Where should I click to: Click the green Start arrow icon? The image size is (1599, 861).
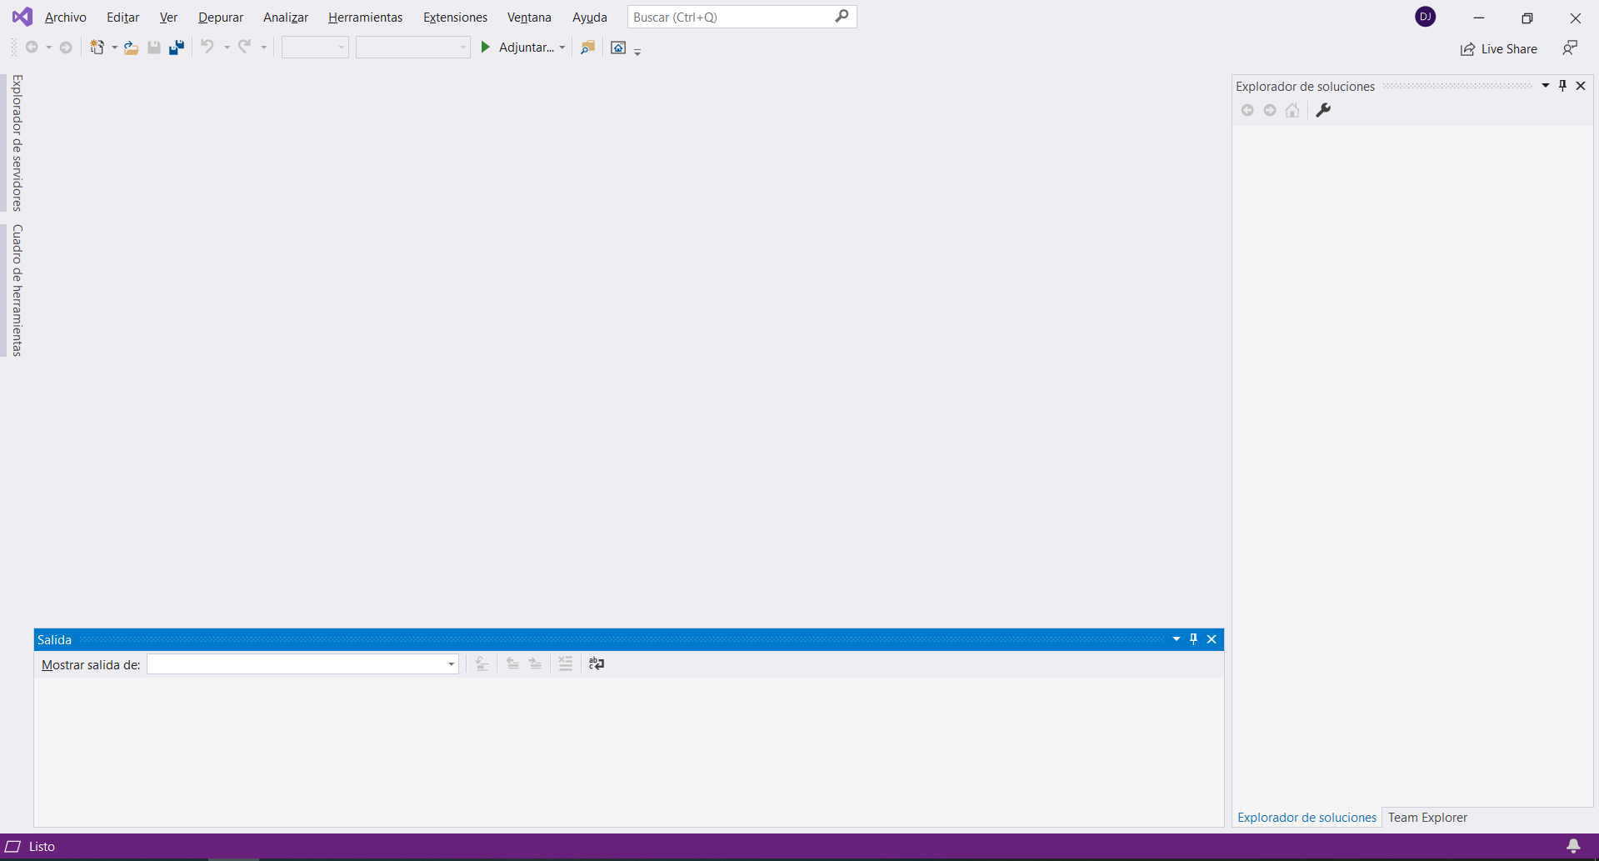click(x=486, y=48)
